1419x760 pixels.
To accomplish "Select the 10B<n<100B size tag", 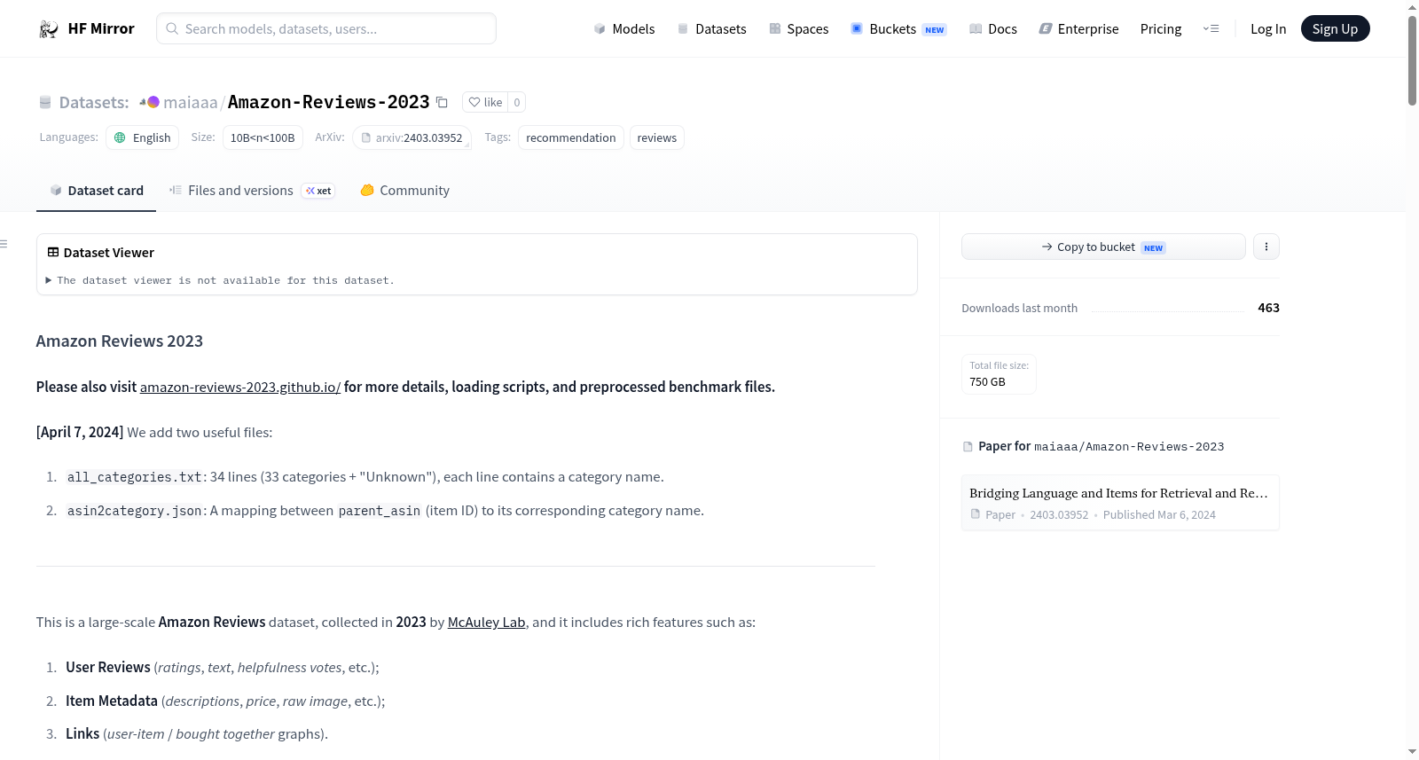I will coord(263,137).
